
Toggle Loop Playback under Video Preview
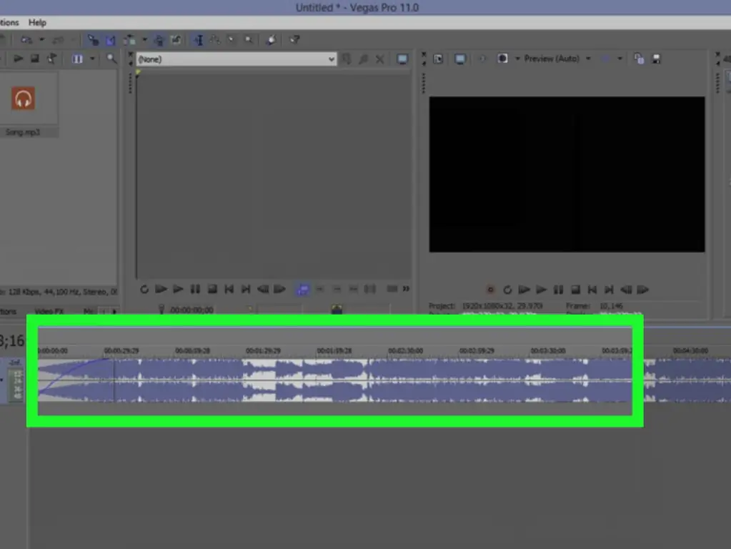[x=507, y=290]
